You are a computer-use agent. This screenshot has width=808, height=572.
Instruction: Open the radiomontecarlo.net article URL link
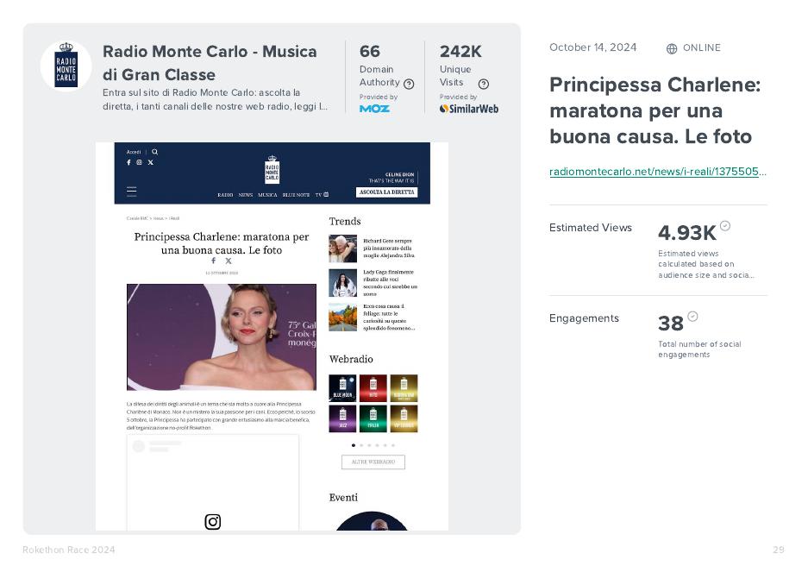[658, 172]
